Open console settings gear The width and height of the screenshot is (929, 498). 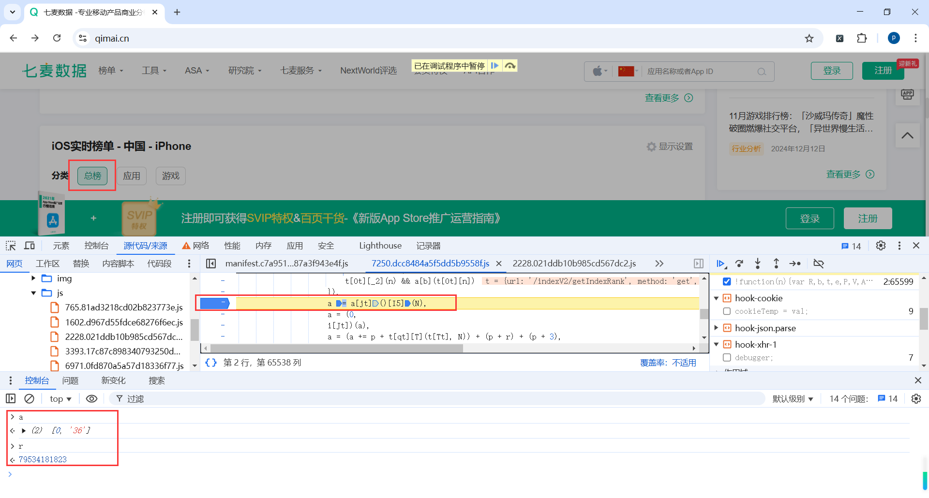pos(916,398)
